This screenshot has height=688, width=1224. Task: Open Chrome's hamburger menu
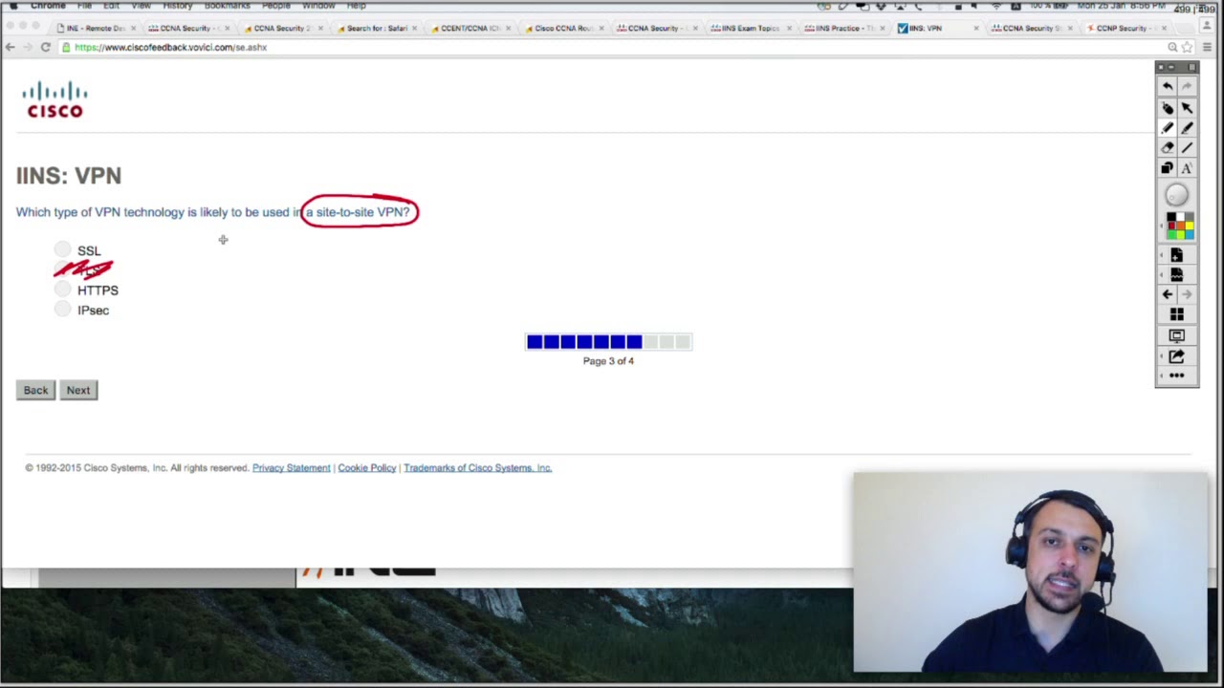click(x=1208, y=47)
